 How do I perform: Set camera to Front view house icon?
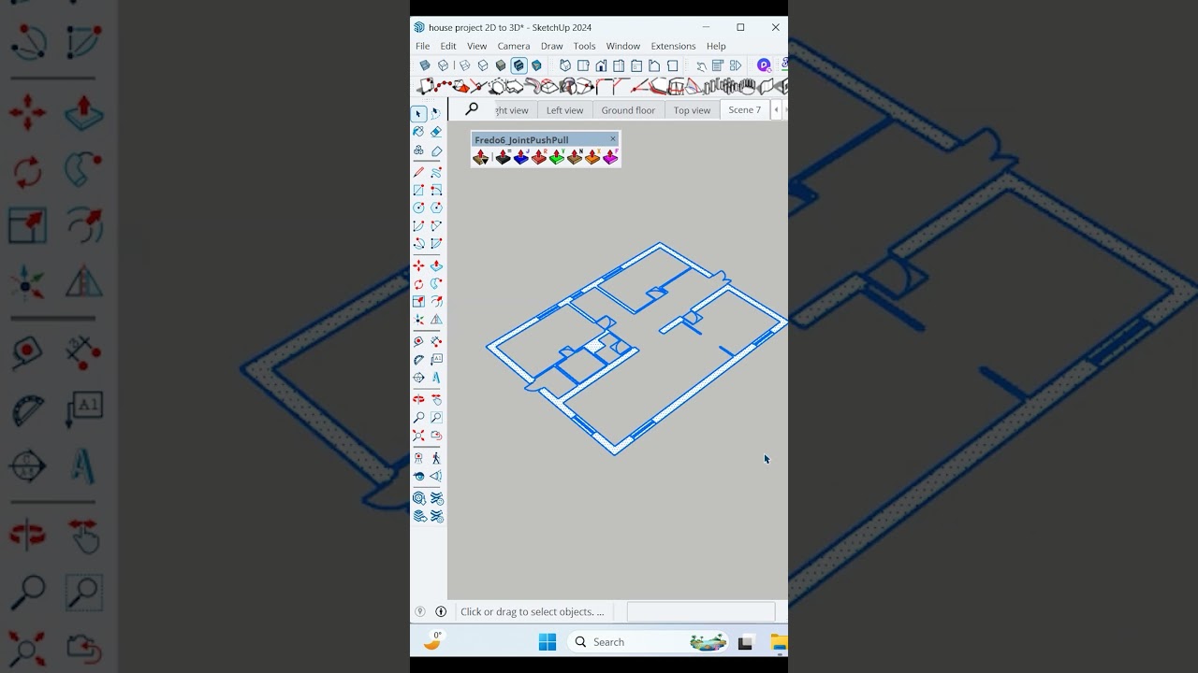point(601,65)
